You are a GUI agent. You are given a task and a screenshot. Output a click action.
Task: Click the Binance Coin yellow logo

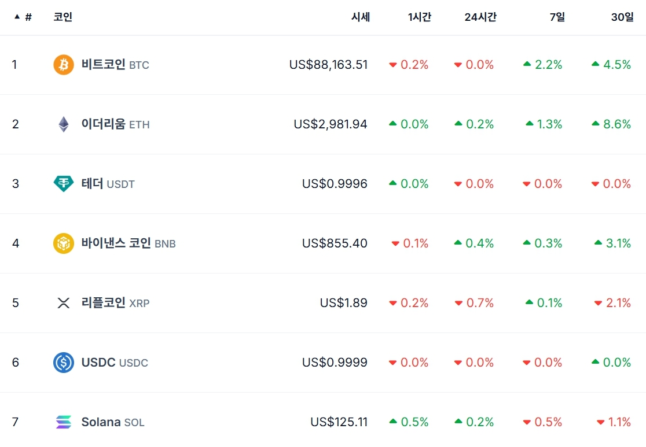[x=64, y=243]
